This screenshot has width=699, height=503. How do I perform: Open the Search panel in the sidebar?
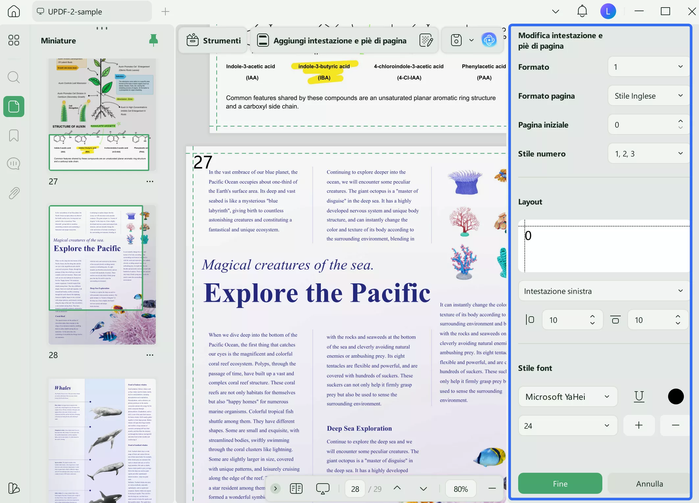point(13,77)
